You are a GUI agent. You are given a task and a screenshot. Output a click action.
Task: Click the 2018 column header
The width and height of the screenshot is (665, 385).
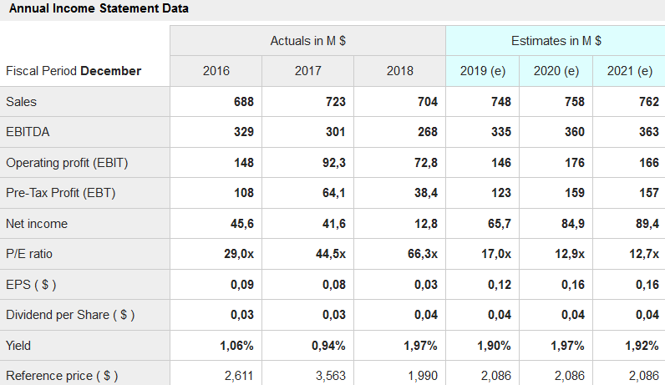pyautogui.click(x=399, y=71)
